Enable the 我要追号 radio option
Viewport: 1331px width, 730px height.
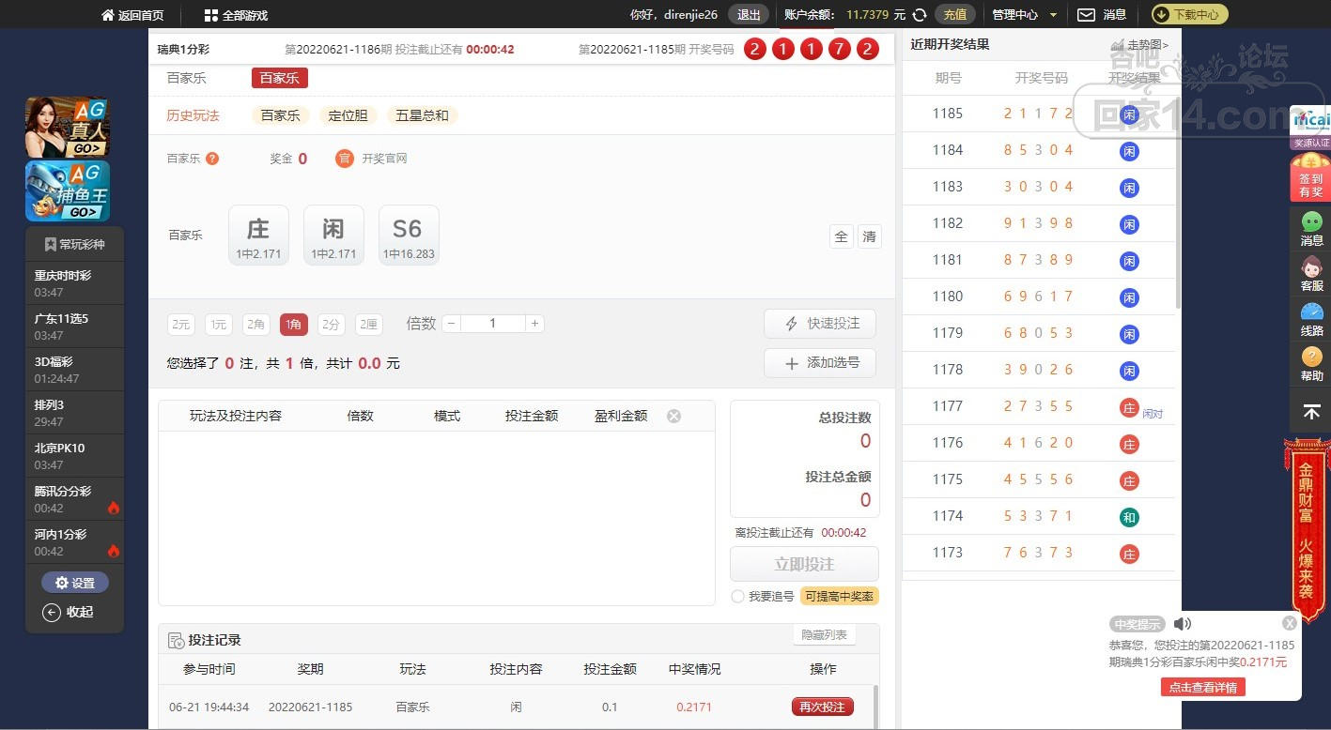point(737,597)
